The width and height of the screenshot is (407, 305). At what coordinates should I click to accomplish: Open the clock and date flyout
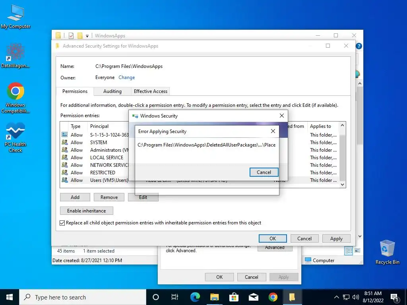point(373,297)
